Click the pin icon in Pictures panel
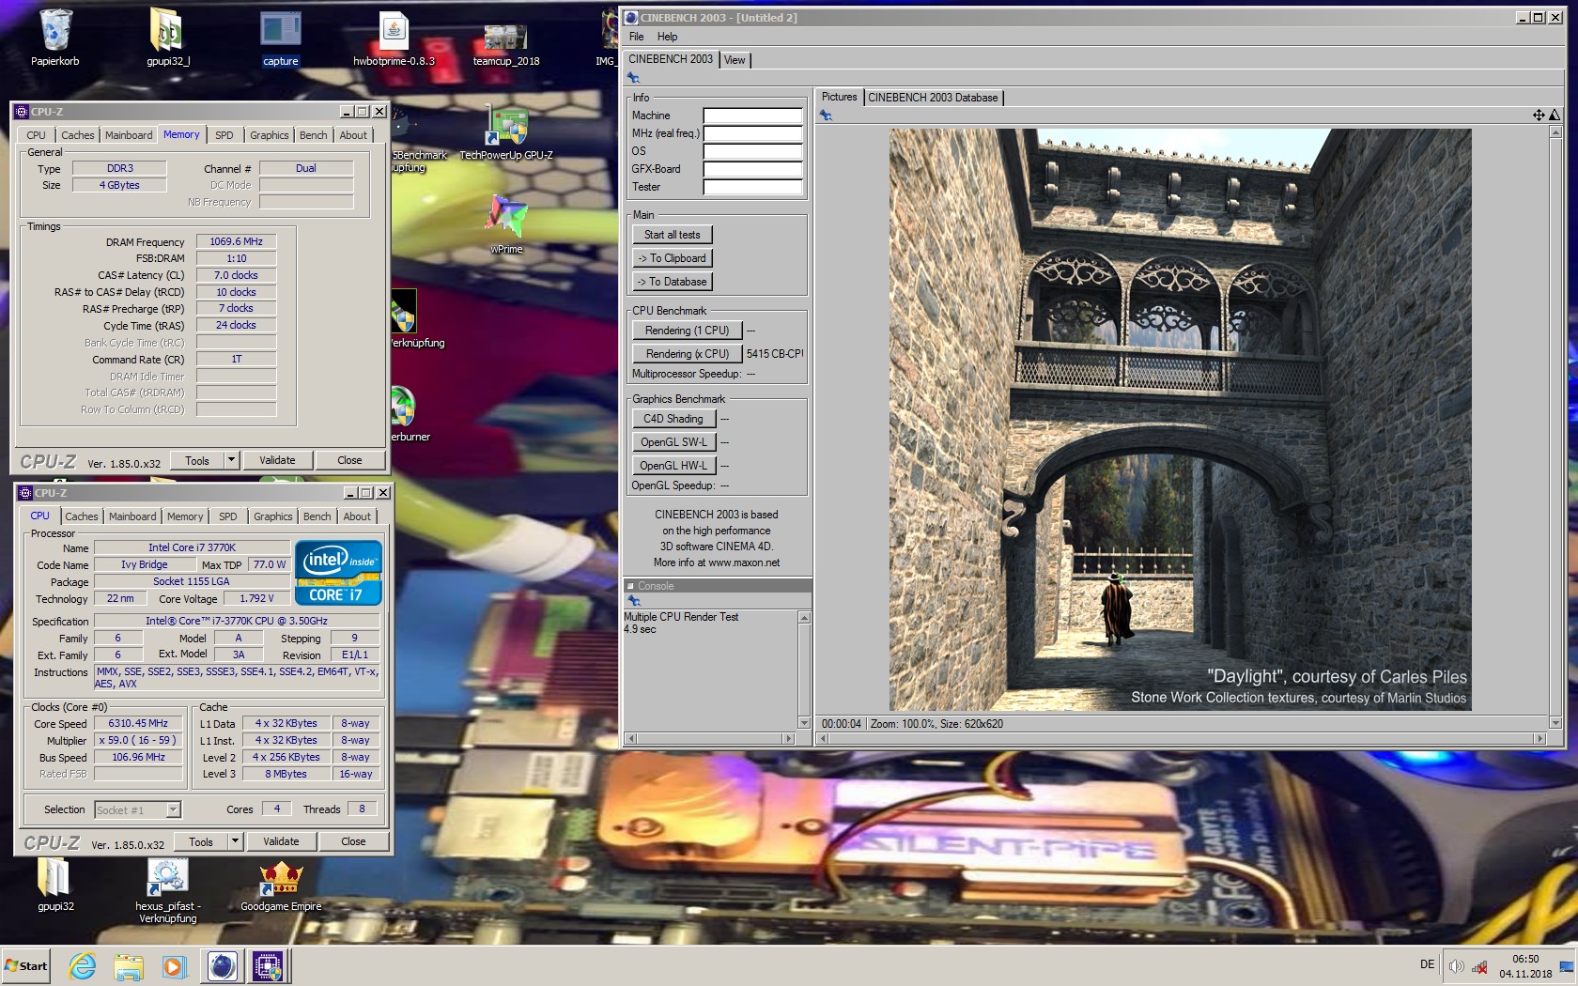 tap(826, 115)
